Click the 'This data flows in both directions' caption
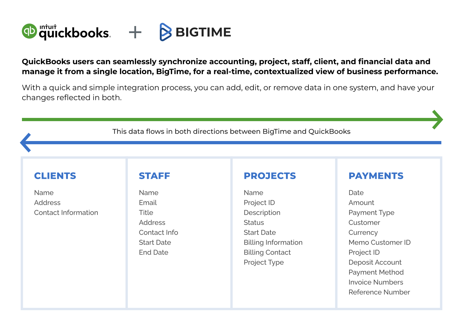 click(231, 132)
